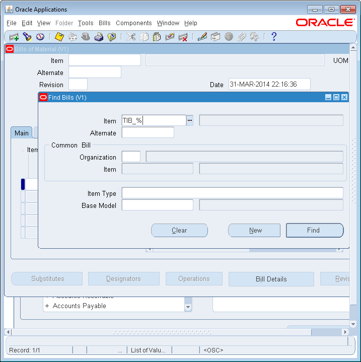Click the Close Form folder icon

tap(112, 37)
